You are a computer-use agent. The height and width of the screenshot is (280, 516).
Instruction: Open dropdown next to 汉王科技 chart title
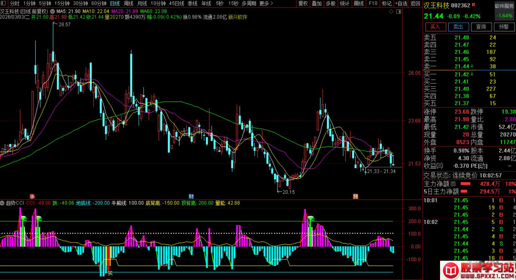pyautogui.click(x=52, y=12)
